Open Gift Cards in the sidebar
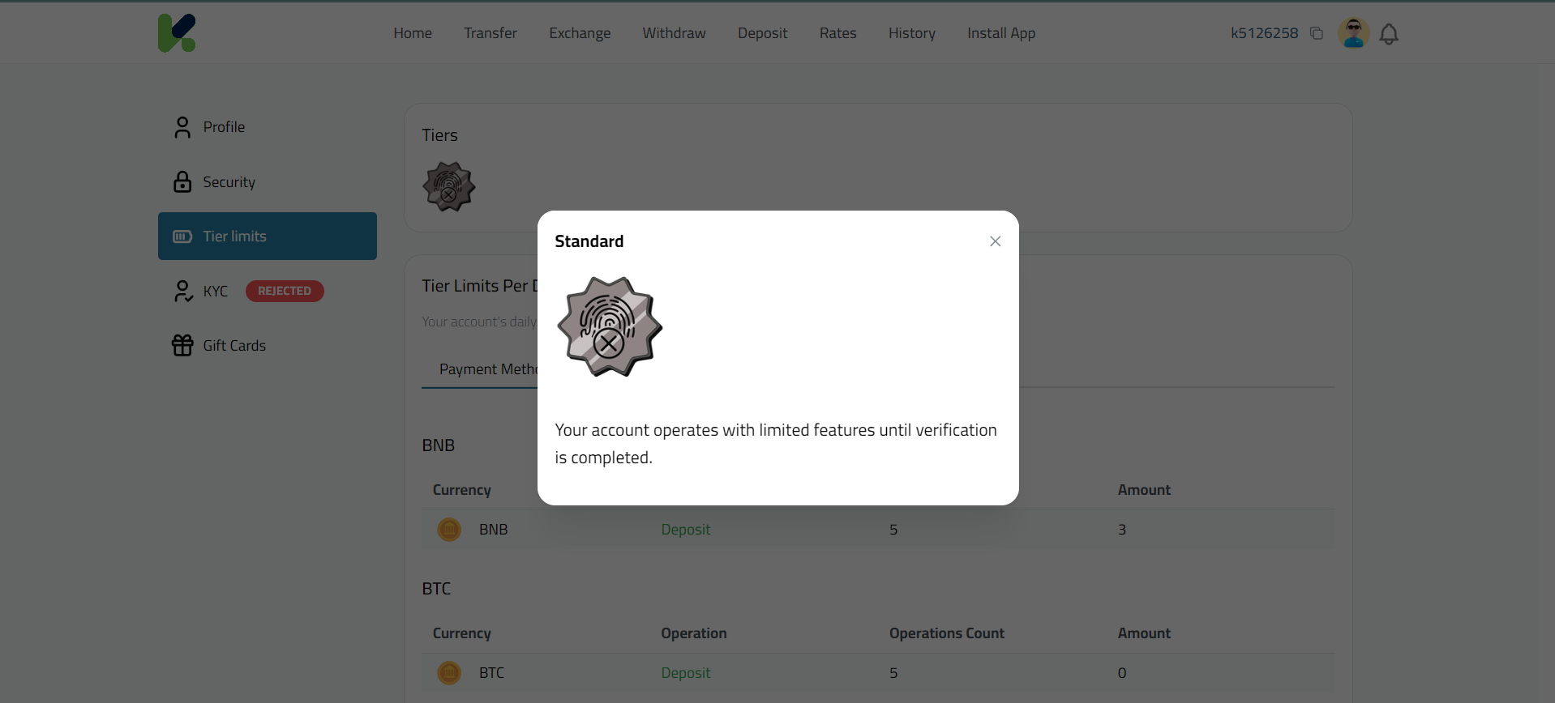This screenshot has width=1555, height=703. point(268,345)
